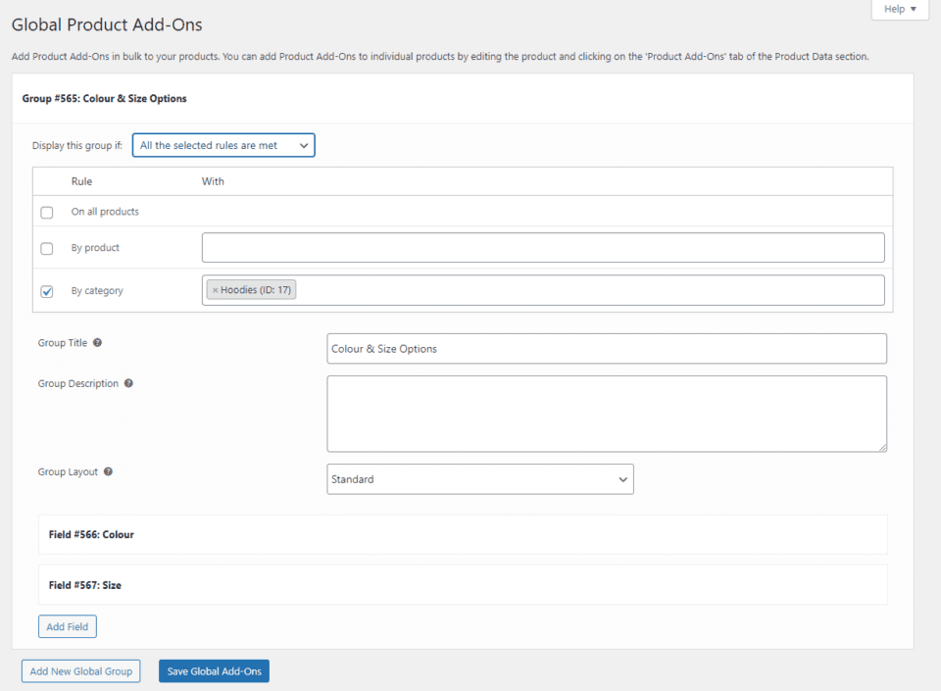Open the Display this group if dropdown
This screenshot has width=941, height=691.
point(223,144)
